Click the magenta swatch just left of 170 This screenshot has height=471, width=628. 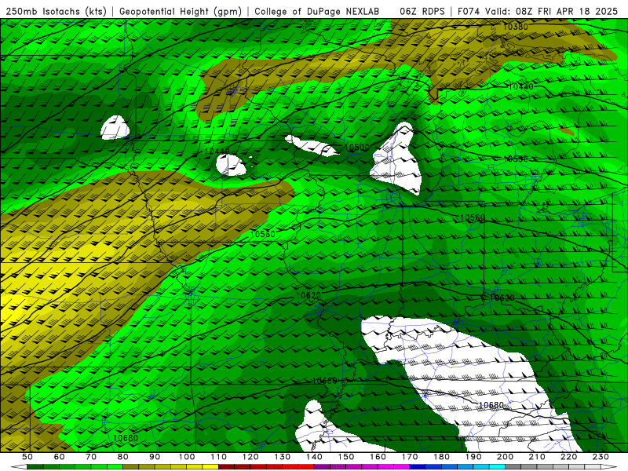point(402,467)
